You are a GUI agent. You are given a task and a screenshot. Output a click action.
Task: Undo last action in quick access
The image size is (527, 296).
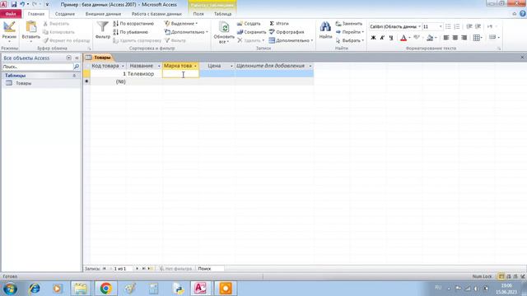coord(22,4)
